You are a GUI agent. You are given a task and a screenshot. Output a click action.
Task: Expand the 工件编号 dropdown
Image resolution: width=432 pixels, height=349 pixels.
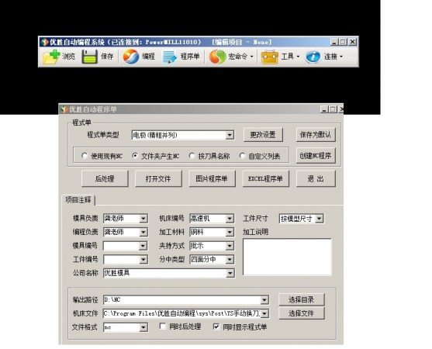(x=143, y=259)
